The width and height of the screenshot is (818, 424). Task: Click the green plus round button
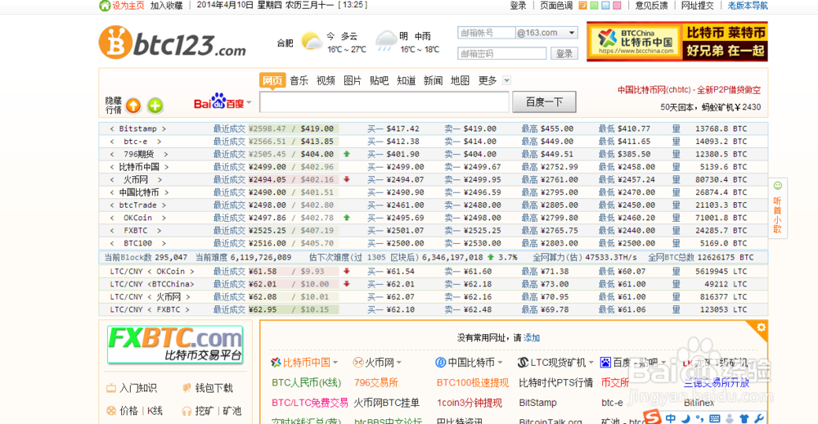[155, 106]
